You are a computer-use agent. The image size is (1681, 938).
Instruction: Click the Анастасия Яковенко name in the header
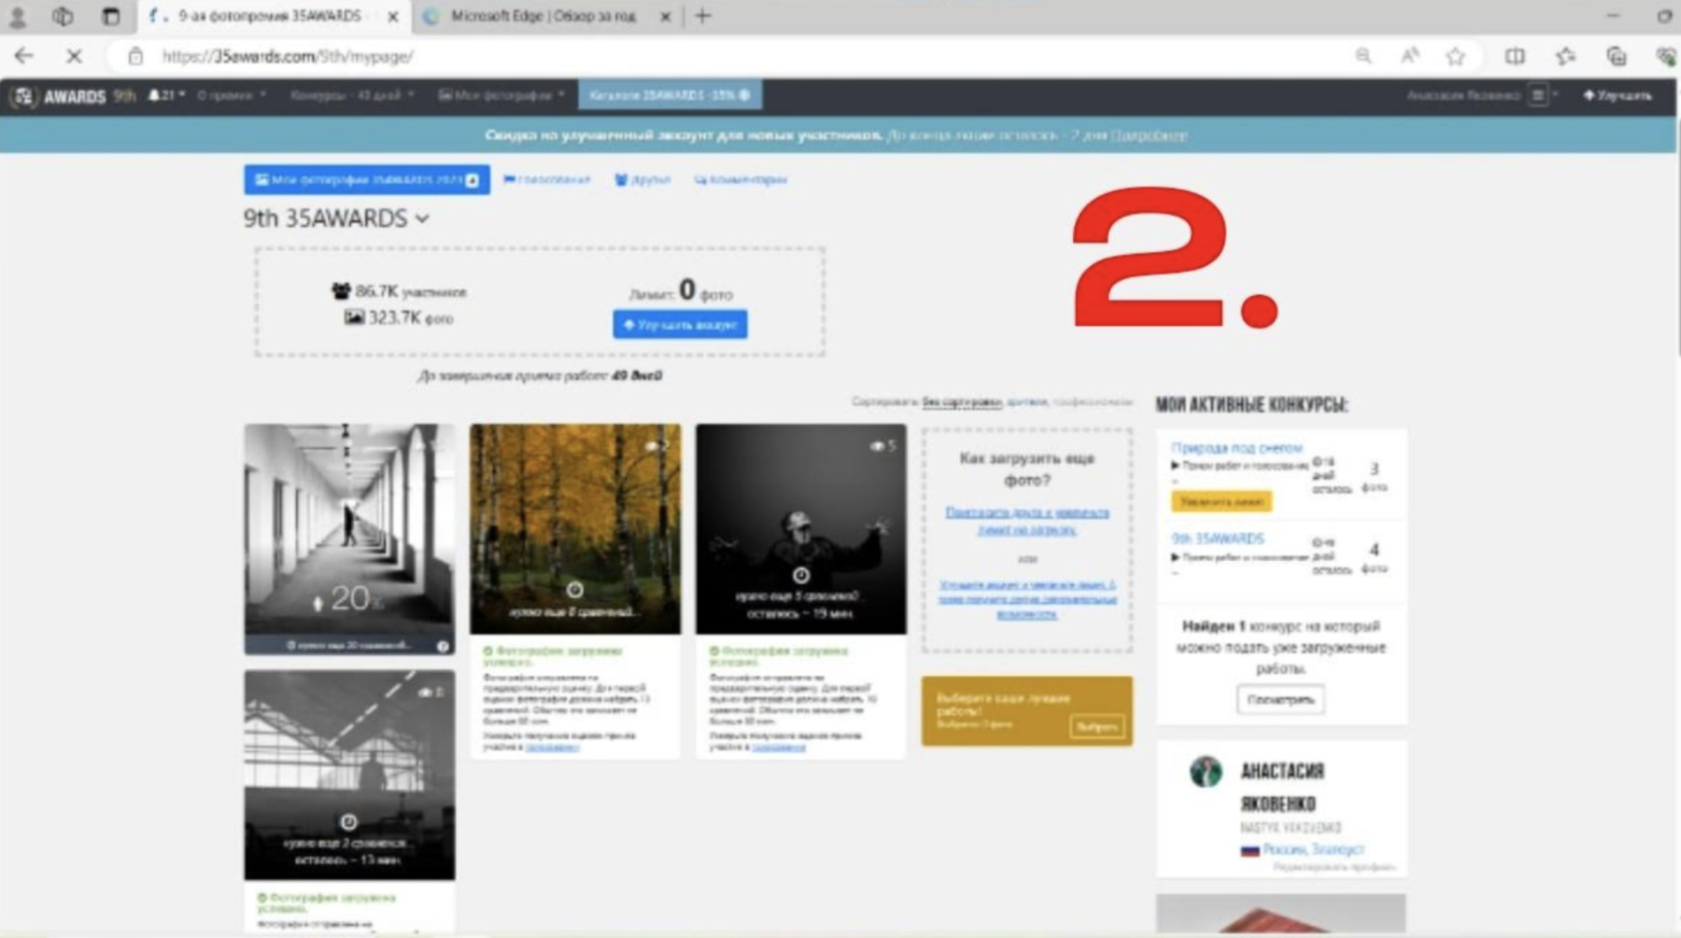point(1463,95)
